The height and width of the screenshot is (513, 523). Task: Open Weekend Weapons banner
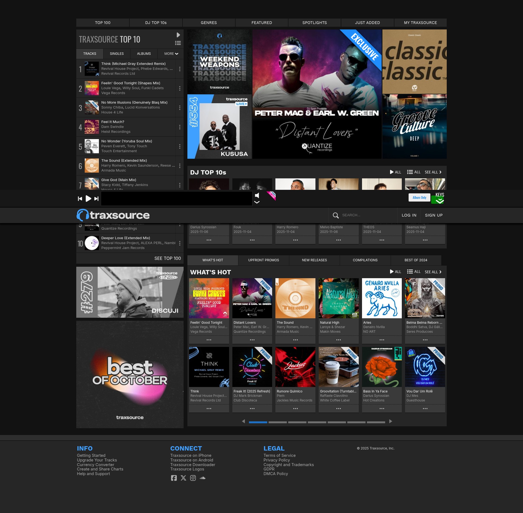pyautogui.click(x=220, y=62)
